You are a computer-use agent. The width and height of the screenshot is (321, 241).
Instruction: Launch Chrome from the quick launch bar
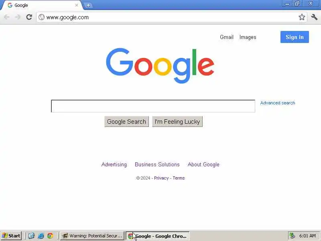(50, 236)
